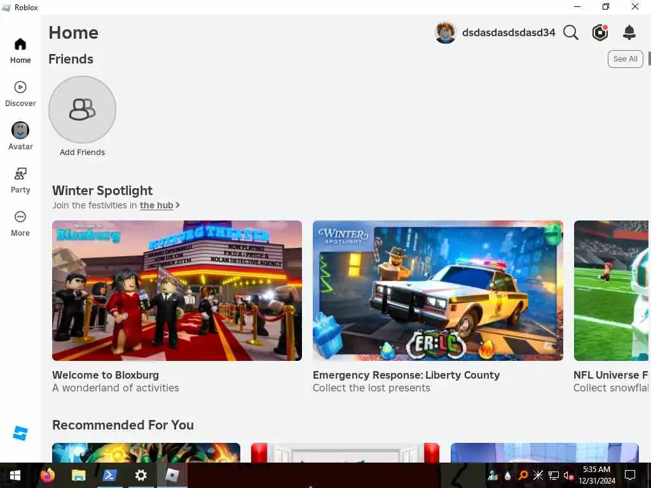This screenshot has height=488, width=651.
Task: Open PowerShell from taskbar
Action: [109, 475]
